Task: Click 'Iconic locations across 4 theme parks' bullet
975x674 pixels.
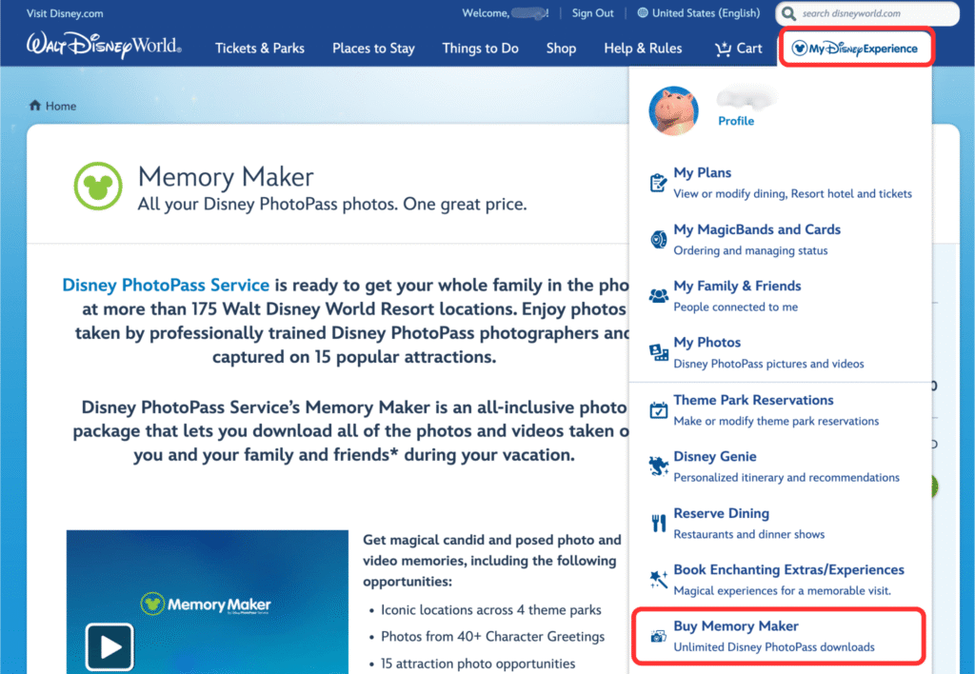Action: [490, 610]
